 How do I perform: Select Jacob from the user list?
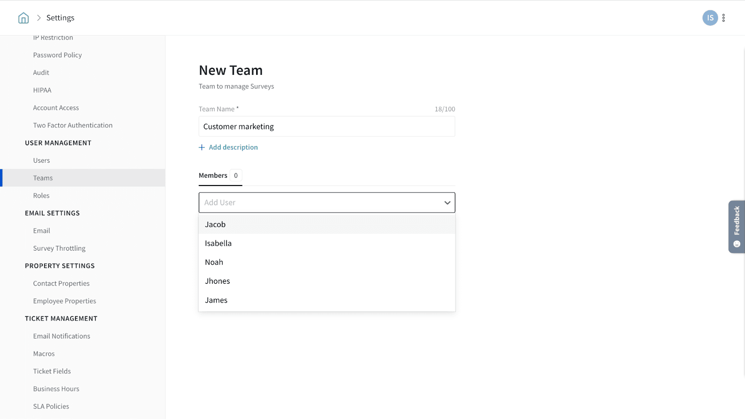click(215, 225)
